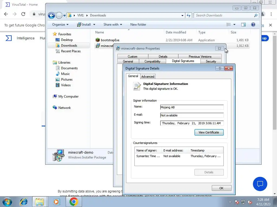277x207 pixels.
Task: Go back in Chrome window
Action: coord(6,14)
